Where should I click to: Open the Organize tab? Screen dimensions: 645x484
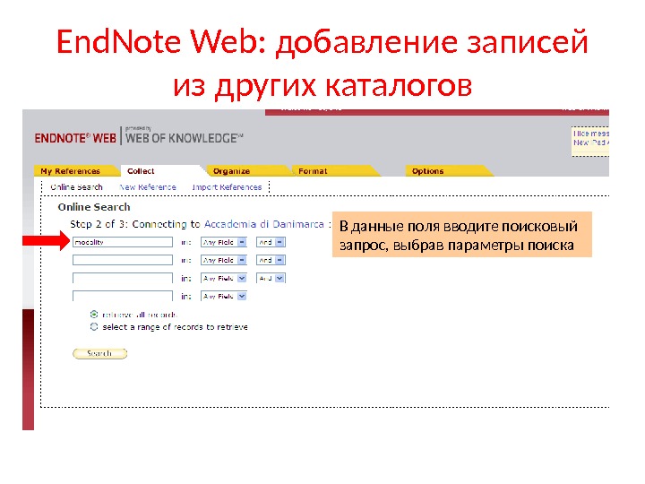232,171
